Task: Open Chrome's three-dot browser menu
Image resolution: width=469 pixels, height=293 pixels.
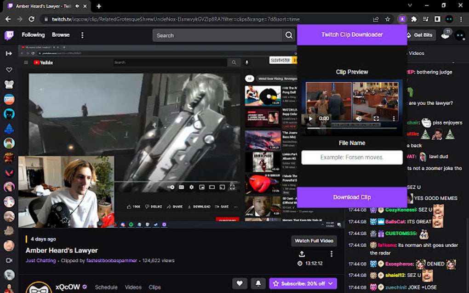Action: click(461, 19)
